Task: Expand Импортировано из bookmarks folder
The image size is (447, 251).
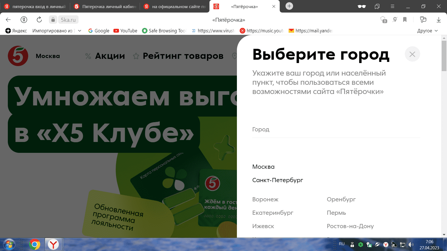Action: point(57,31)
